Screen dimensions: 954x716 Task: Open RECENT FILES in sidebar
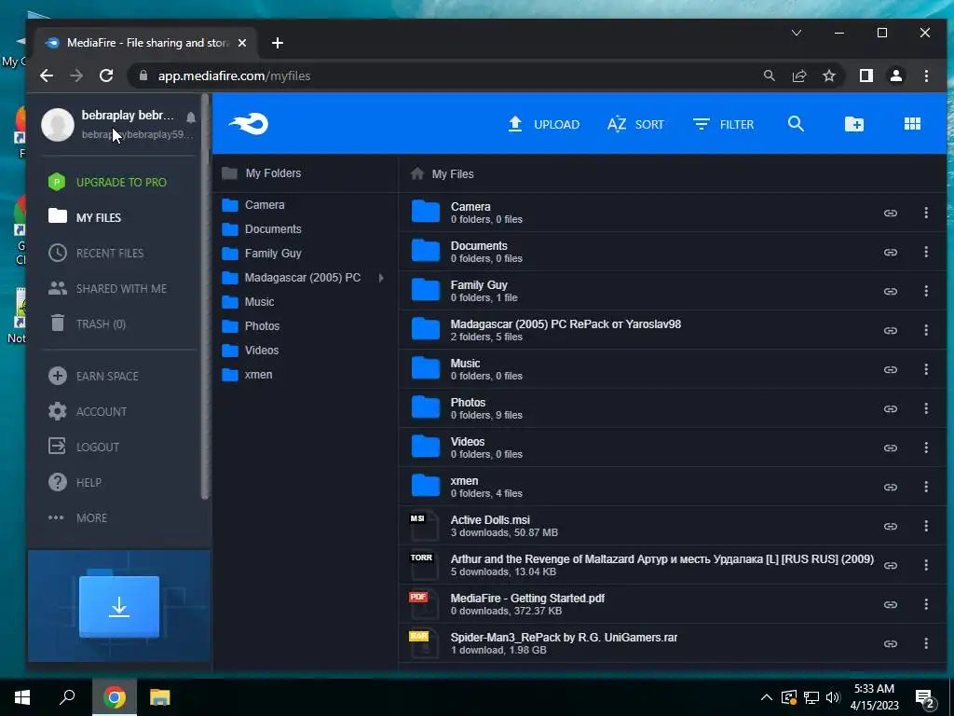pos(96,253)
